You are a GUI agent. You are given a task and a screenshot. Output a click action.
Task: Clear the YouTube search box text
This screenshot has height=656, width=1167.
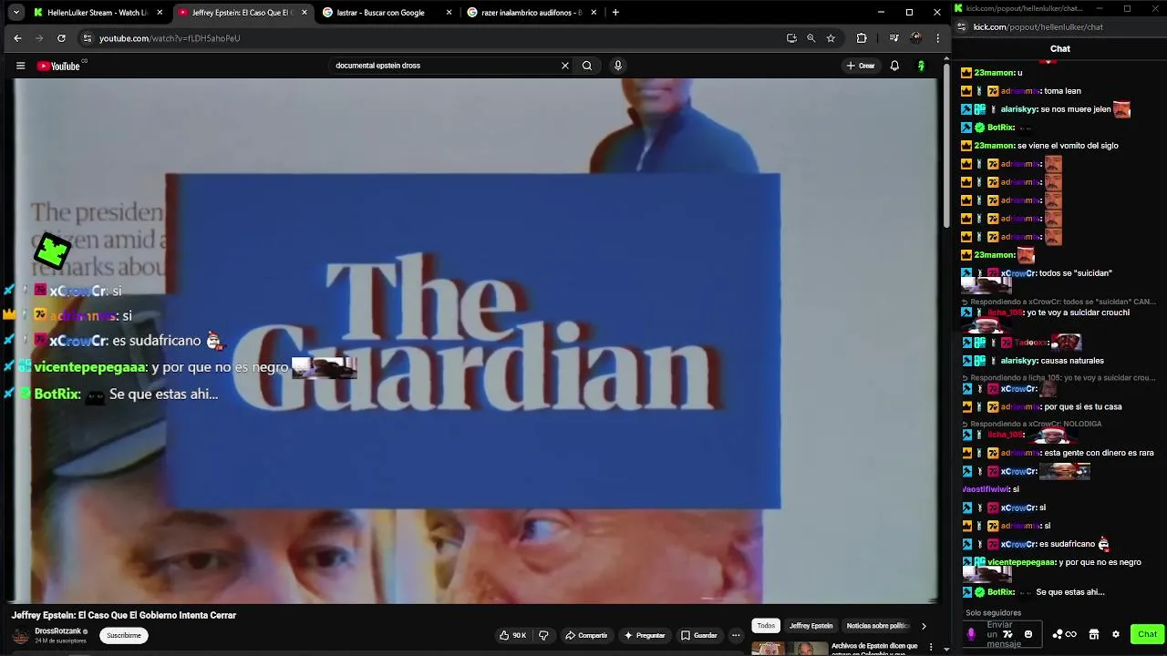pos(564,66)
